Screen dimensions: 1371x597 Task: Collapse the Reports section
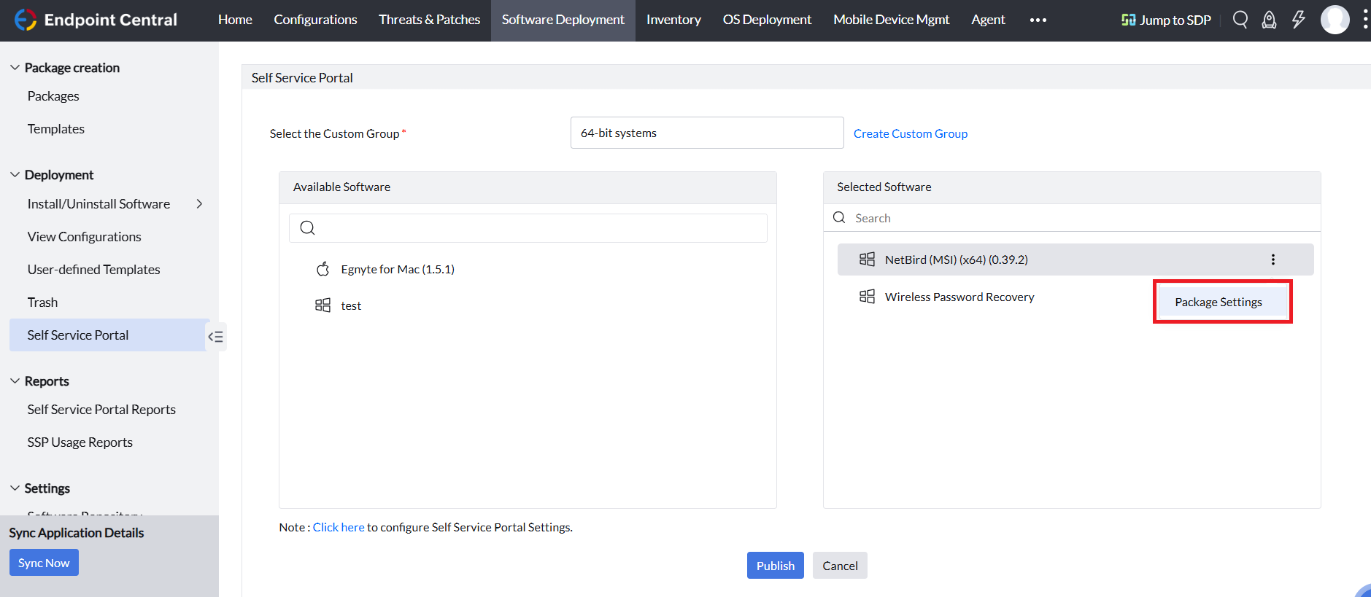[x=15, y=381]
